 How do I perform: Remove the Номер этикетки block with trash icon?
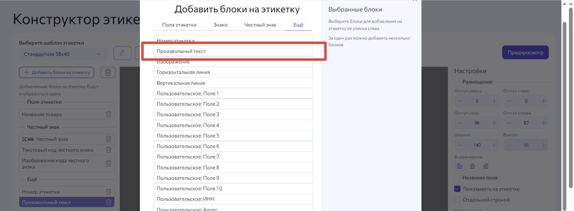coord(108,192)
